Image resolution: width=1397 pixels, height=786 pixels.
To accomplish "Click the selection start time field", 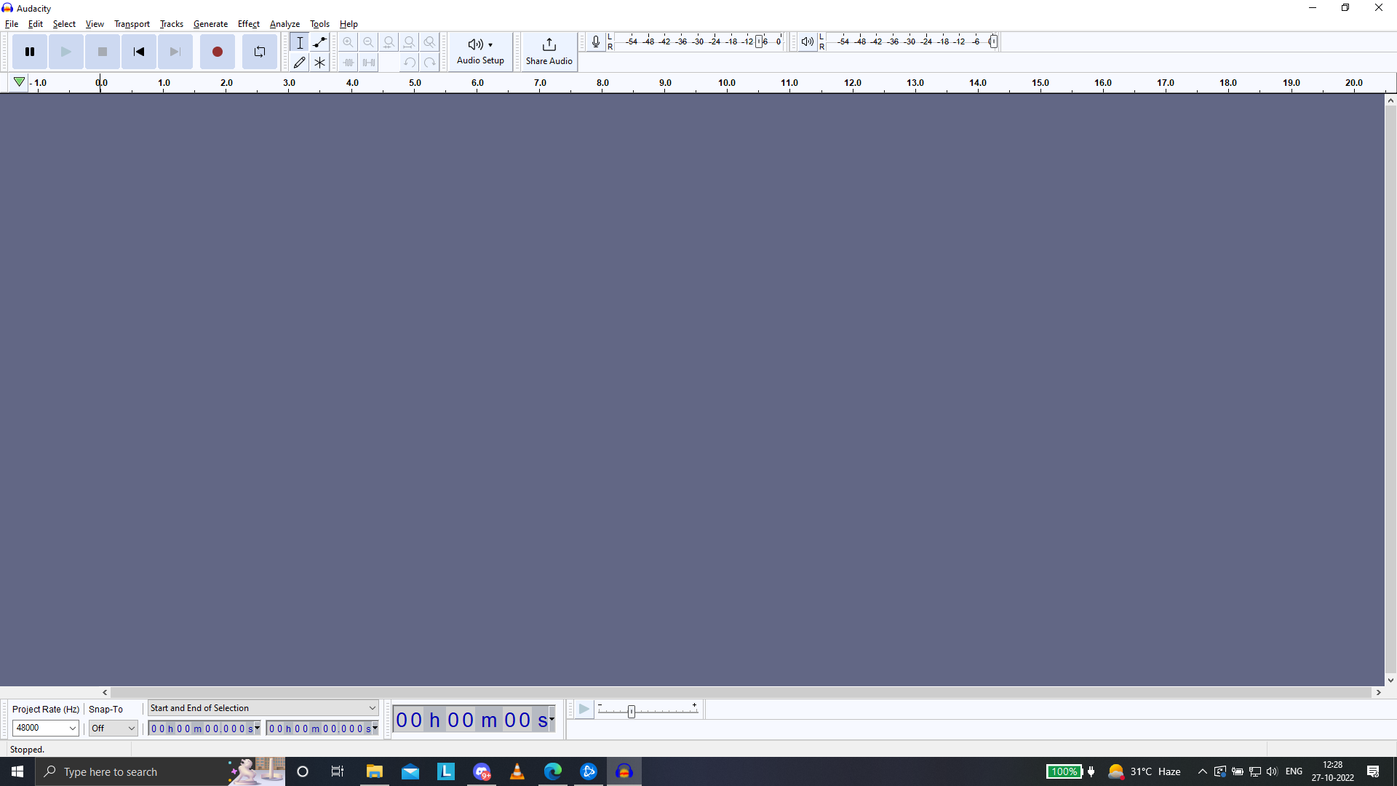I will (200, 728).
